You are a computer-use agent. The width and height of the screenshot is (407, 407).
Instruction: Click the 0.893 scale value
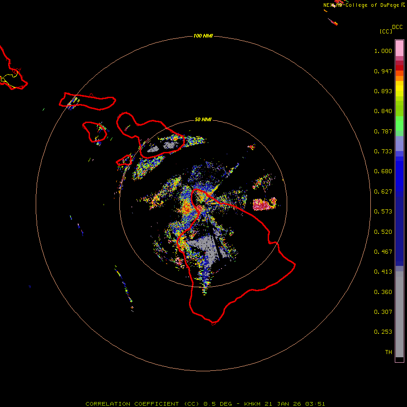[383, 91]
